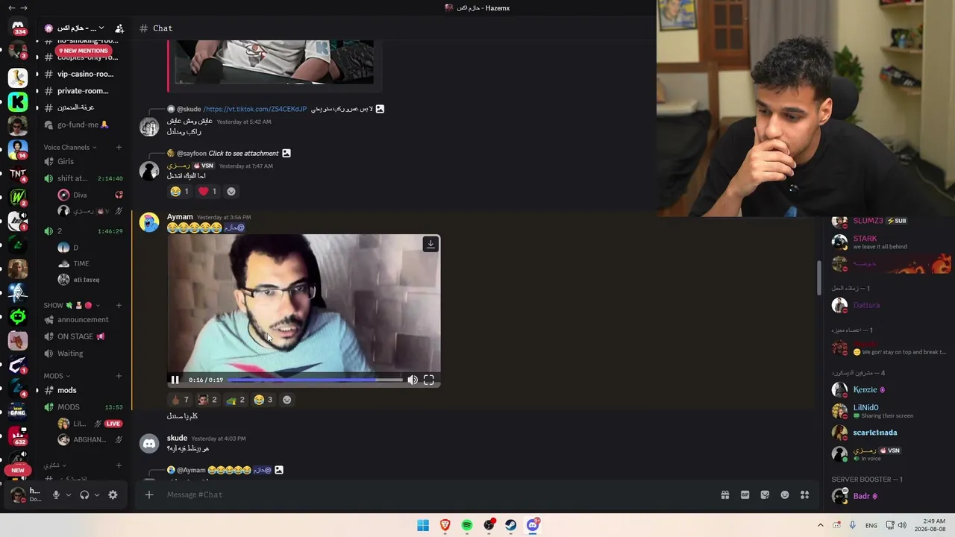Open OBS Studio from the taskbar
The width and height of the screenshot is (955, 537).
click(489, 525)
